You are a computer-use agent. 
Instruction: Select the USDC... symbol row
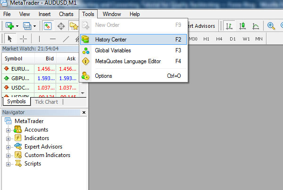(x=40, y=88)
